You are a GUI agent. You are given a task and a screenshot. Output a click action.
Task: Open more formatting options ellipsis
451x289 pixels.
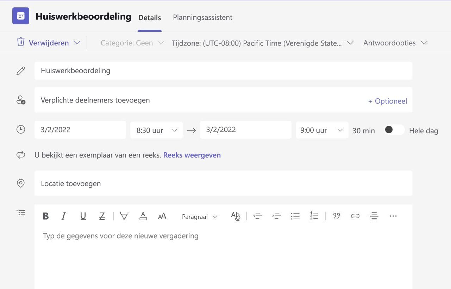pyautogui.click(x=393, y=216)
